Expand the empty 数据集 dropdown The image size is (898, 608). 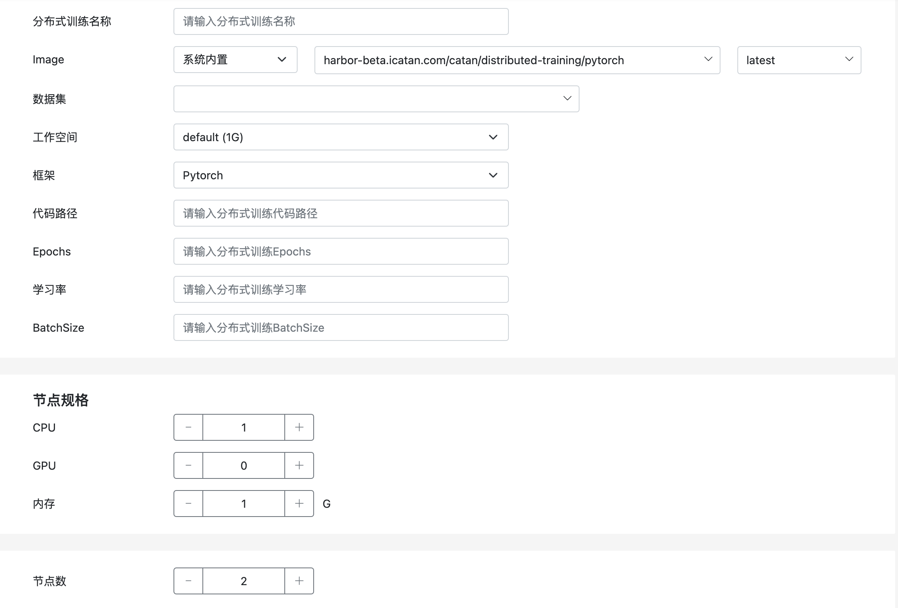[376, 99]
